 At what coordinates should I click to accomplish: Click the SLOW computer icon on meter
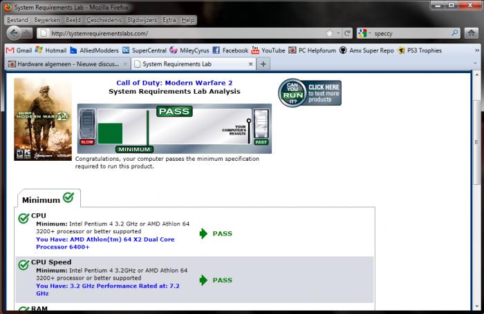(87, 127)
